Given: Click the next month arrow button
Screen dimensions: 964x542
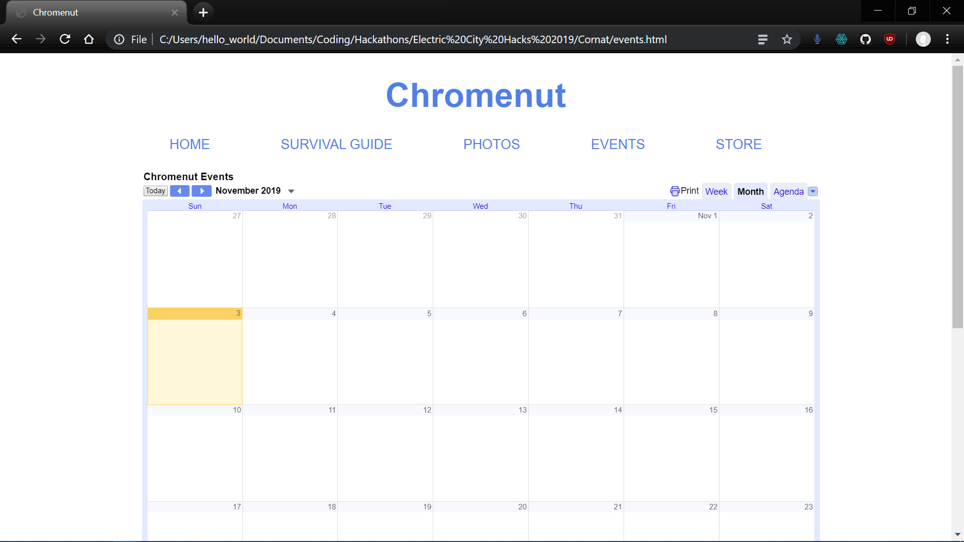Looking at the screenshot, I should click(201, 191).
